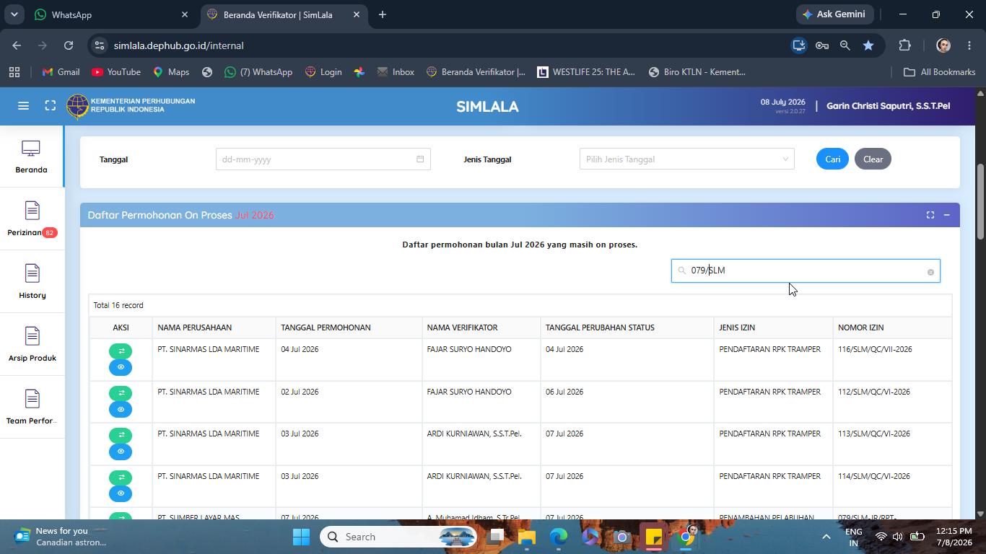Click the green transfer icon for 116/SLM/QC/VII-2026
The height and width of the screenshot is (554, 986).
[x=121, y=351]
